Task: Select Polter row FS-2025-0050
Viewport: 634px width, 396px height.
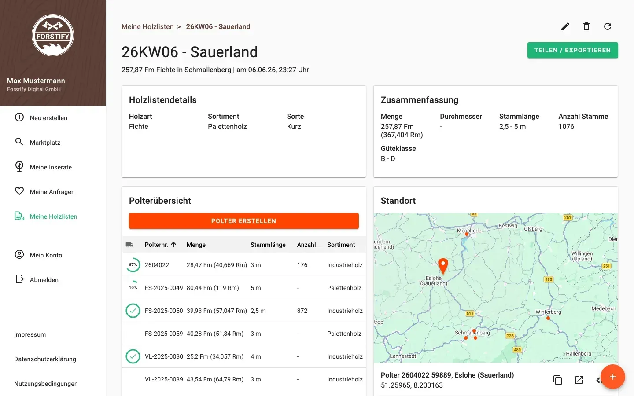Action: (244, 311)
